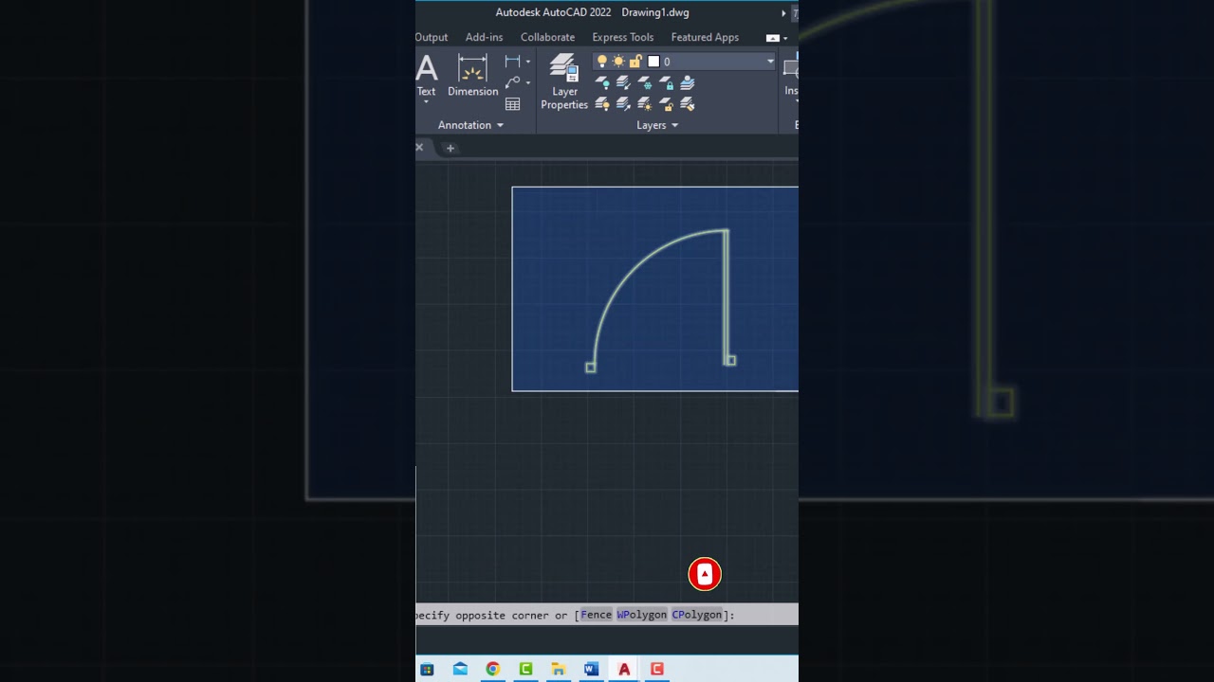Screen dimensions: 1214x682
Task: Choose Fence option in command line
Action: coord(597,615)
